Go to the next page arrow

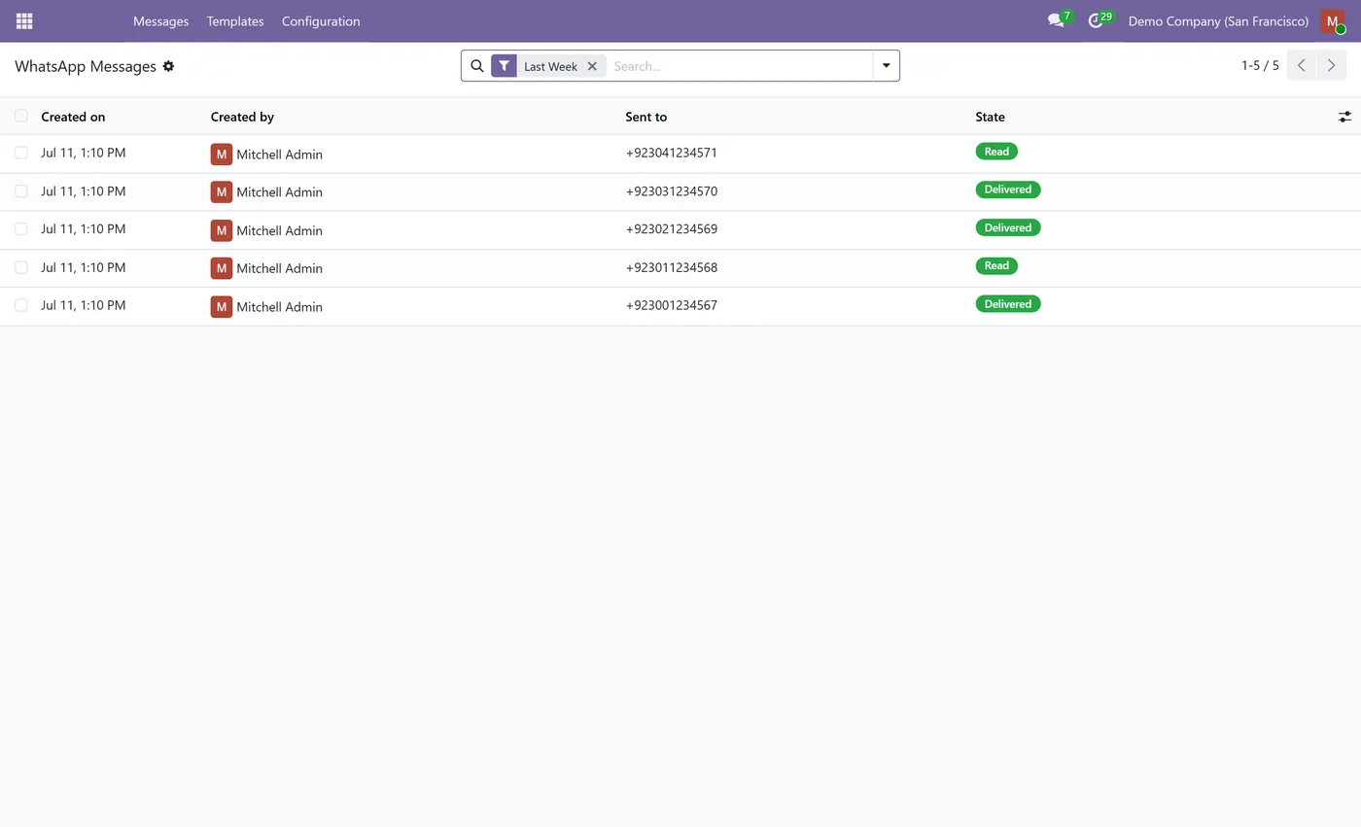click(x=1332, y=65)
